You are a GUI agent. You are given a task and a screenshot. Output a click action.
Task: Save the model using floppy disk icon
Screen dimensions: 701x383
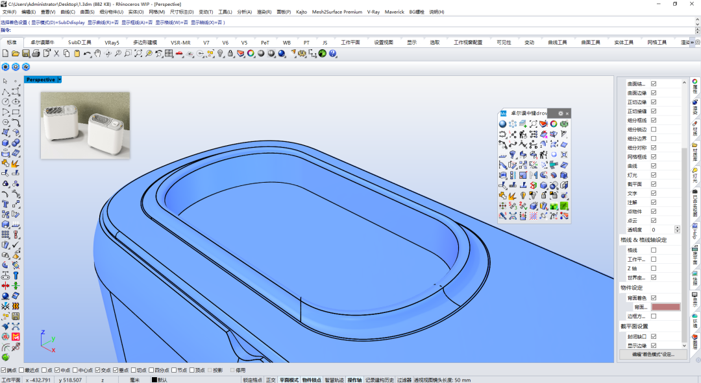point(25,54)
